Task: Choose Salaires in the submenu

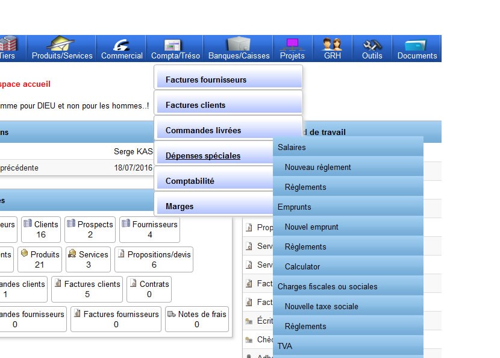Action: 348,147
